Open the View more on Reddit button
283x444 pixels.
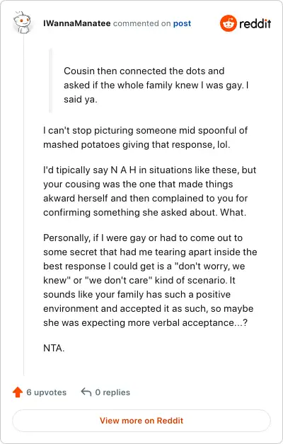pos(141,421)
